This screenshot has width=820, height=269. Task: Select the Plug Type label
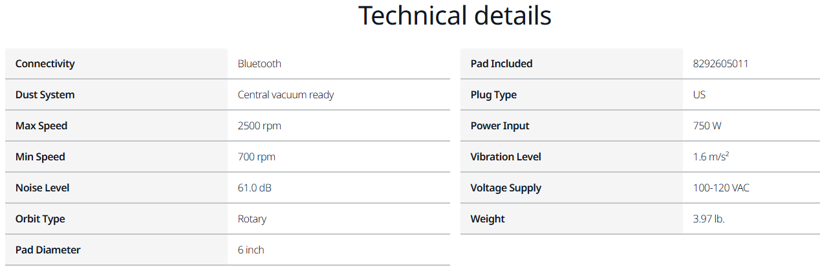[493, 94]
